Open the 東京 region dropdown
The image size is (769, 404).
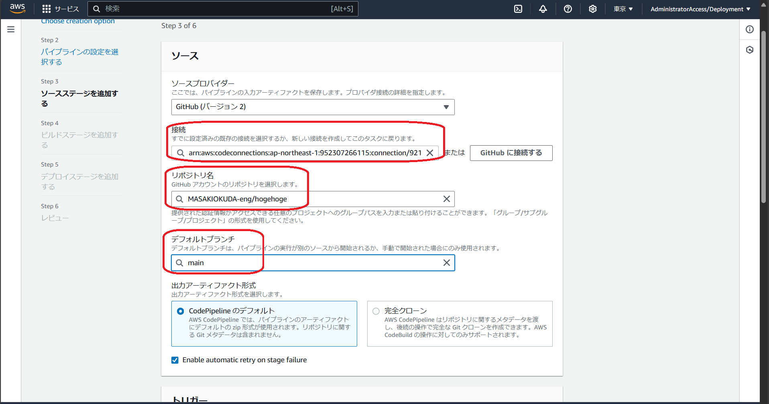pos(623,9)
